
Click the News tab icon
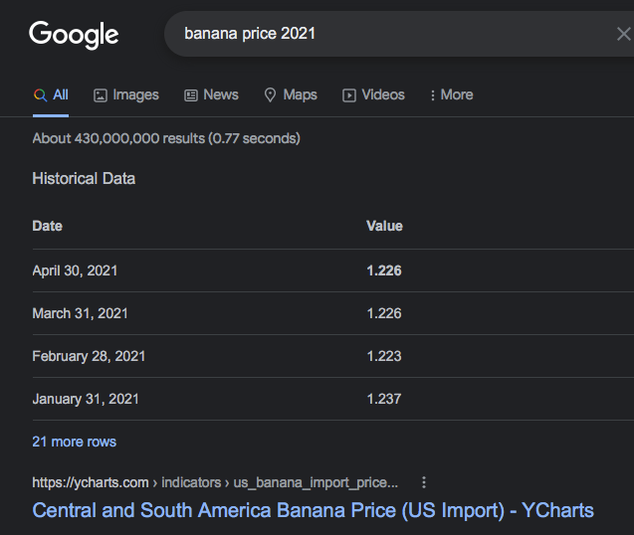point(191,95)
